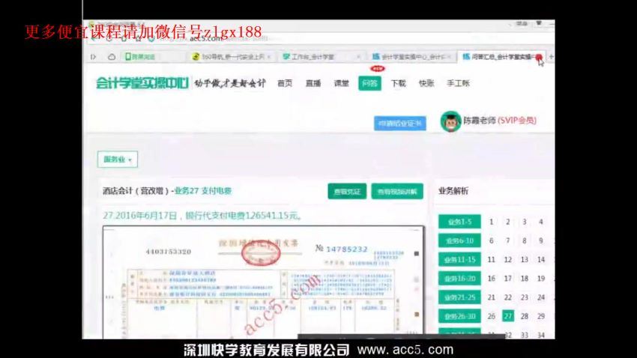Open 直播 in the site navigation
Image resolution: width=637 pixels, height=358 pixels.
pyautogui.click(x=313, y=83)
